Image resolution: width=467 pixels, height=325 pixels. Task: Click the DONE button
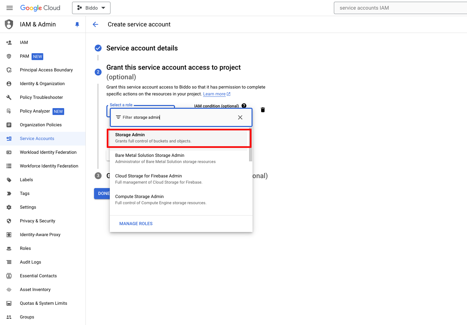[104, 194]
